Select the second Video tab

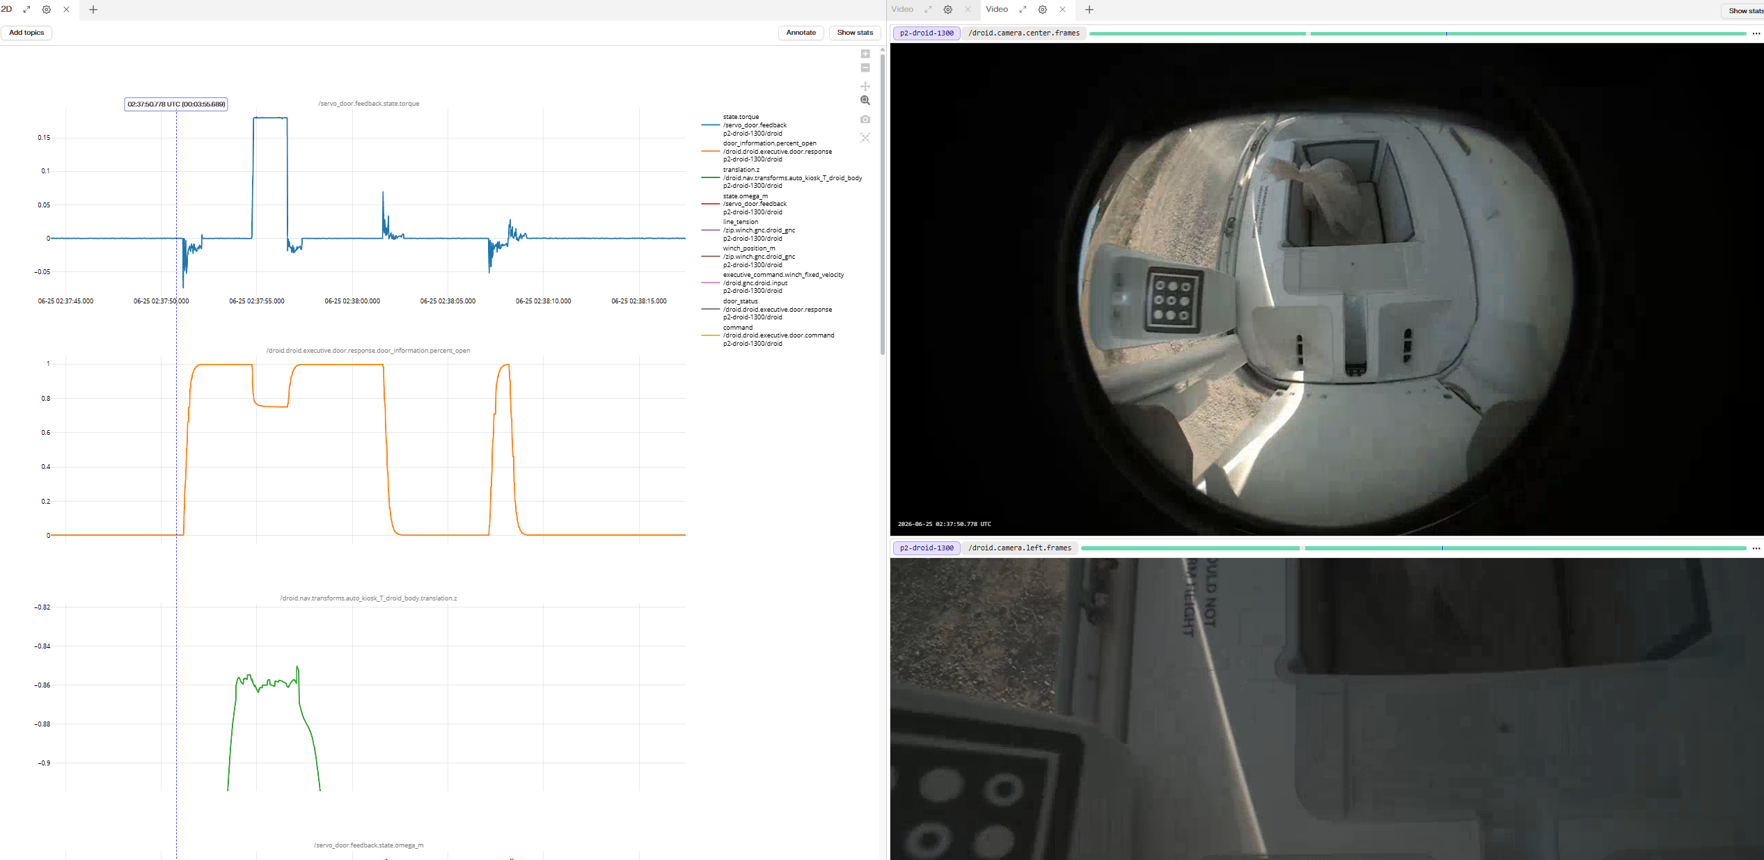[997, 10]
